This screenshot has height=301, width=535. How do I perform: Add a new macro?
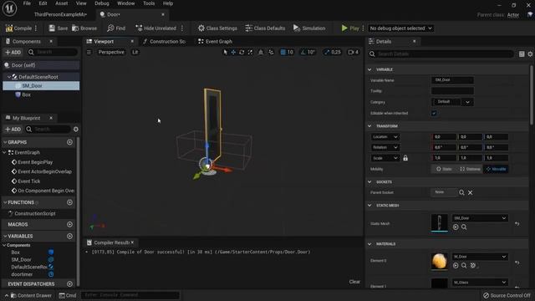point(69,224)
